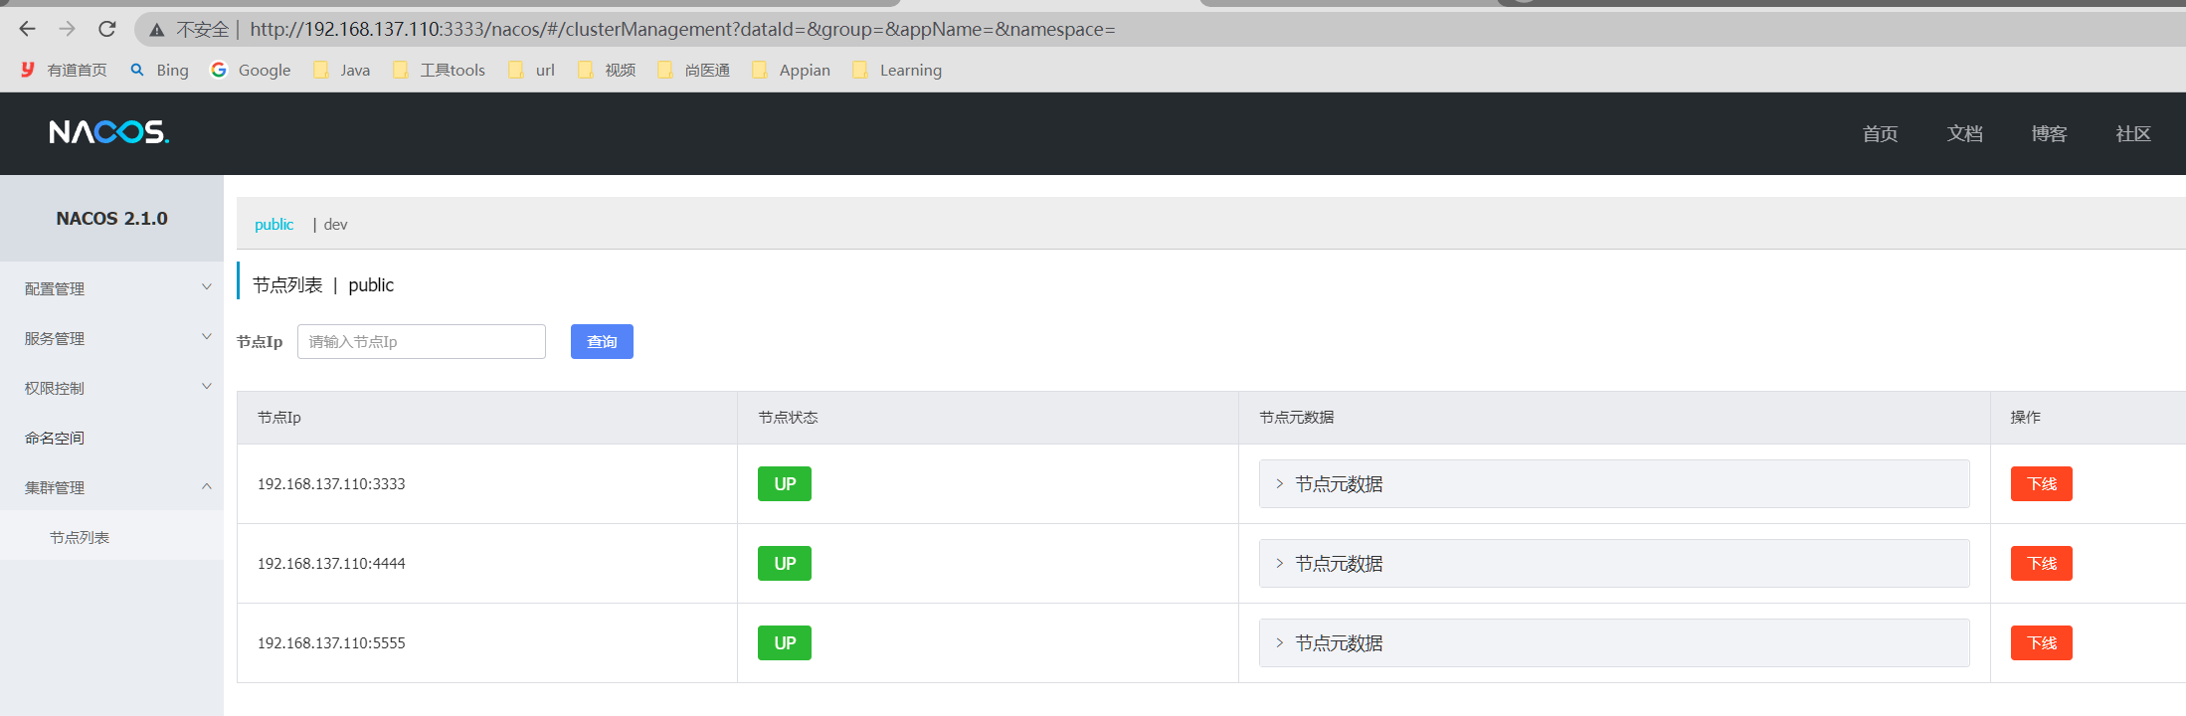Open the 有道首页 bookmark
Viewport: 2186px width, 716px height.
pyautogui.click(x=64, y=70)
